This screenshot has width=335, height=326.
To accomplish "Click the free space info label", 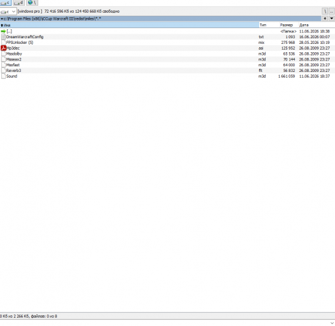I will [x=68, y=11].
